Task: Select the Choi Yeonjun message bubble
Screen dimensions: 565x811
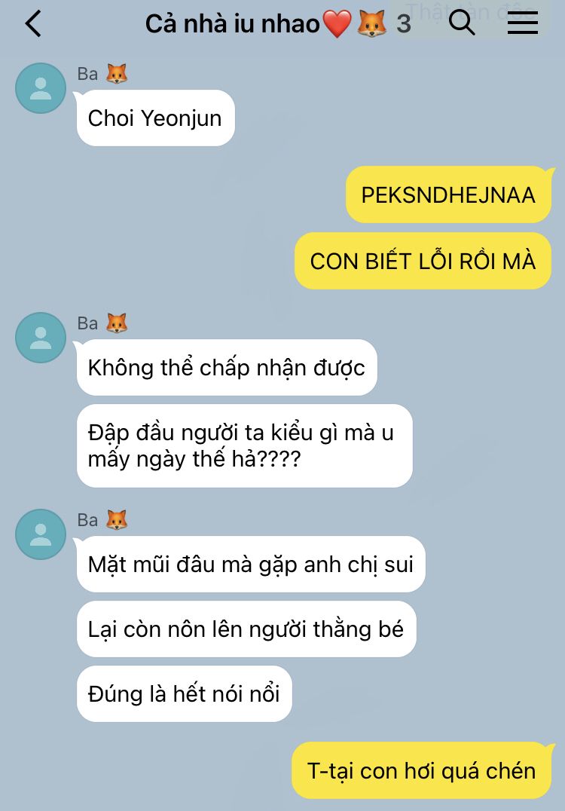Action: [156, 118]
